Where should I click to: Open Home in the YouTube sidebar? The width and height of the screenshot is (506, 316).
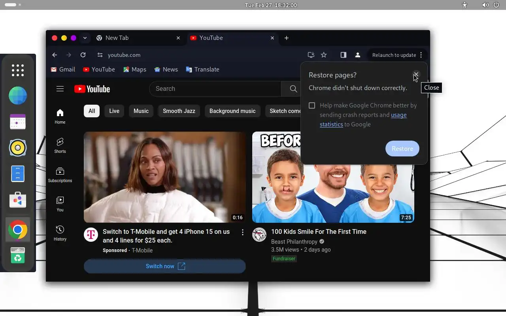tap(60, 116)
